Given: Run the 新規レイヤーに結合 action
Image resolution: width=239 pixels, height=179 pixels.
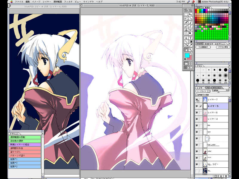Looking at the screenshot, I should pyautogui.click(x=25, y=145).
